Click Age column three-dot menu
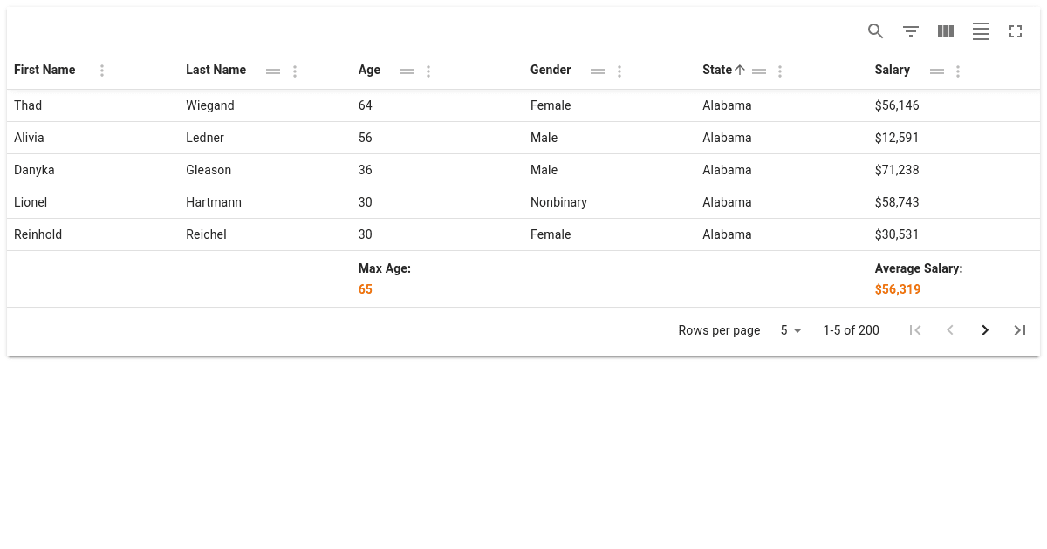Viewport: 1047px width, 549px height. pyautogui.click(x=428, y=71)
